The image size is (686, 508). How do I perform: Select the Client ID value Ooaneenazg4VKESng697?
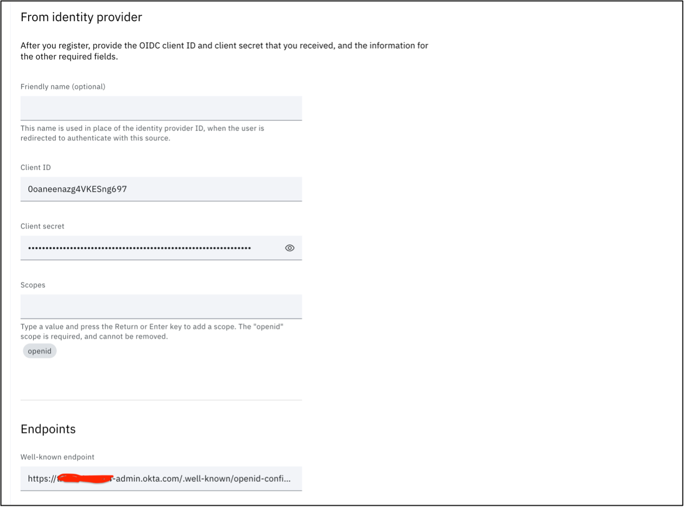pyautogui.click(x=77, y=189)
